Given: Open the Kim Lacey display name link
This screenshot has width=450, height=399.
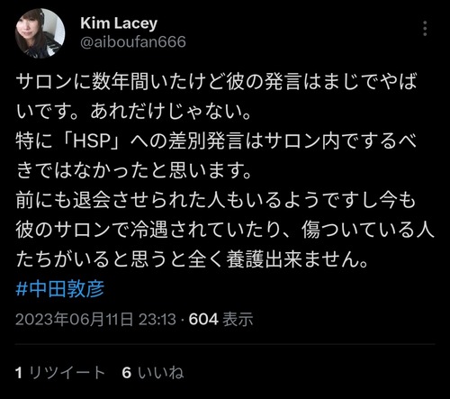Looking at the screenshot, I should point(119,23).
